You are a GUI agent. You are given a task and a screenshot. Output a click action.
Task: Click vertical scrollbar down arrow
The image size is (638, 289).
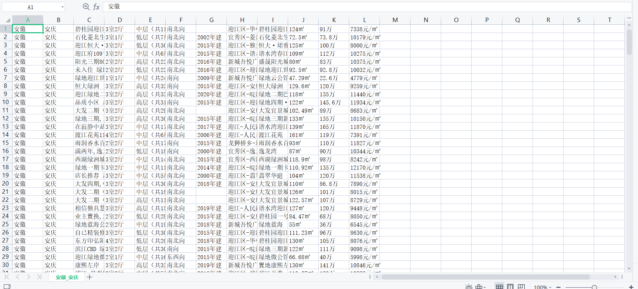629,268
